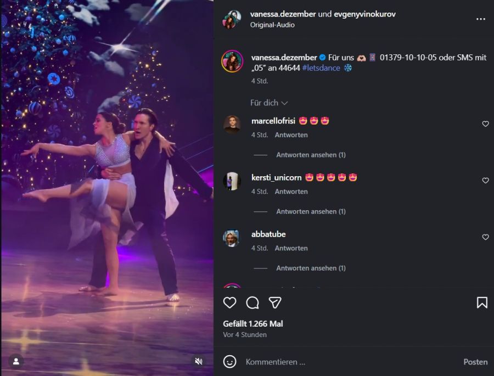Unmute the video sound

tap(199, 361)
